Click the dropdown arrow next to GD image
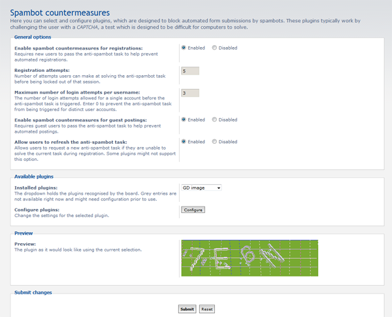392x317 pixels. (218, 188)
